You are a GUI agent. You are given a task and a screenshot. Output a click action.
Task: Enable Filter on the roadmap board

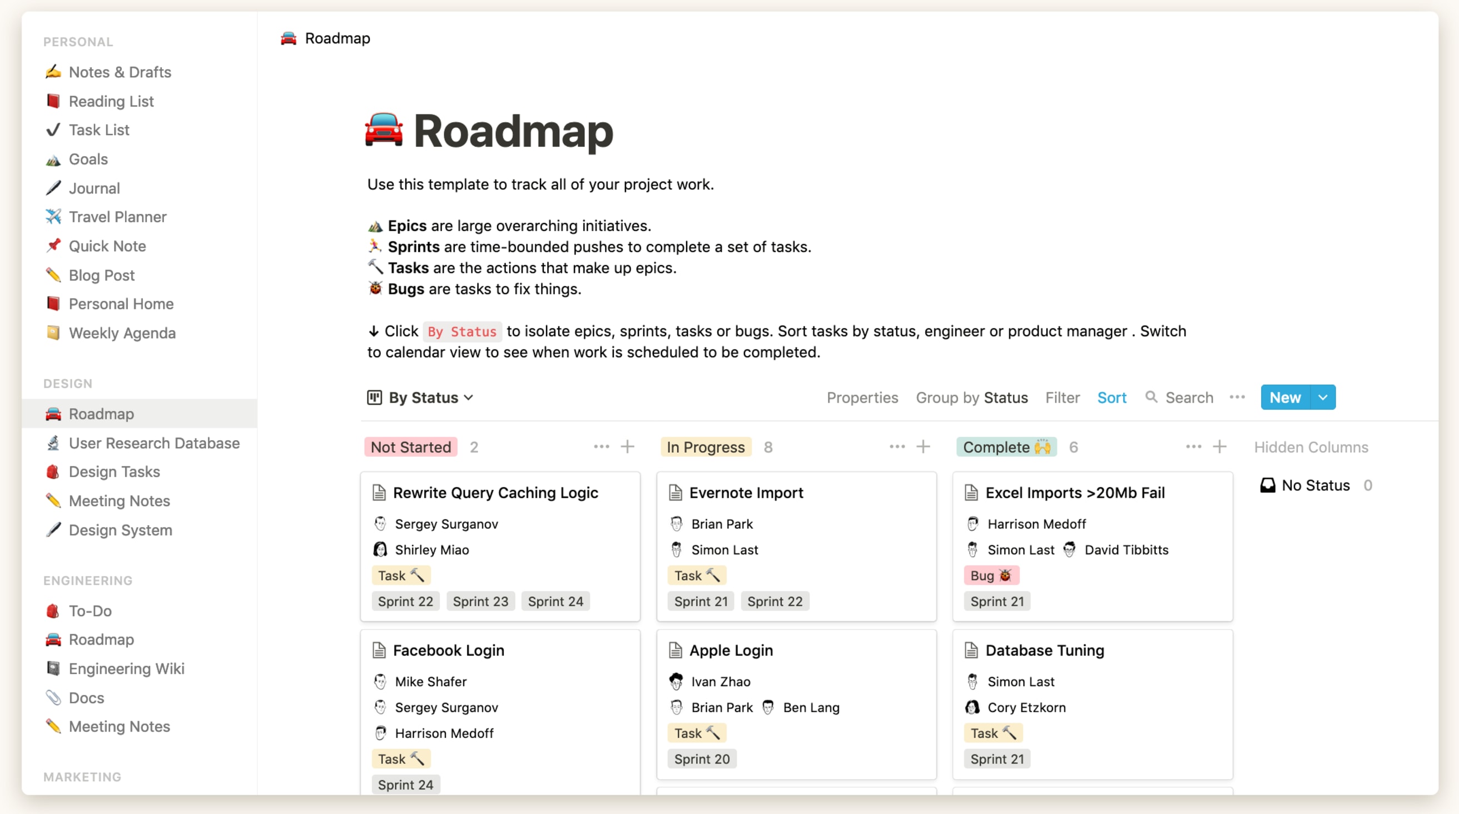tap(1062, 397)
